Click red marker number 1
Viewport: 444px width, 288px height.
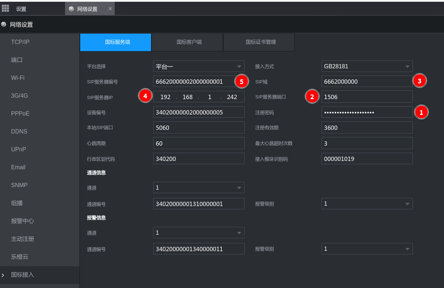click(421, 112)
